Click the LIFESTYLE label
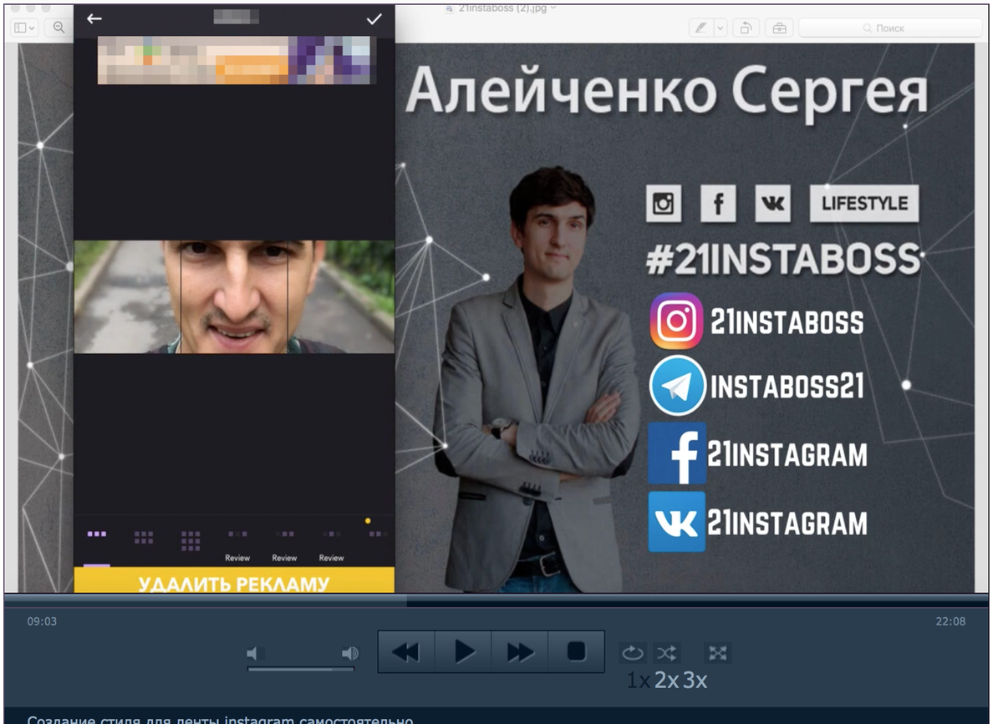This screenshot has height=724, width=1003. (863, 204)
